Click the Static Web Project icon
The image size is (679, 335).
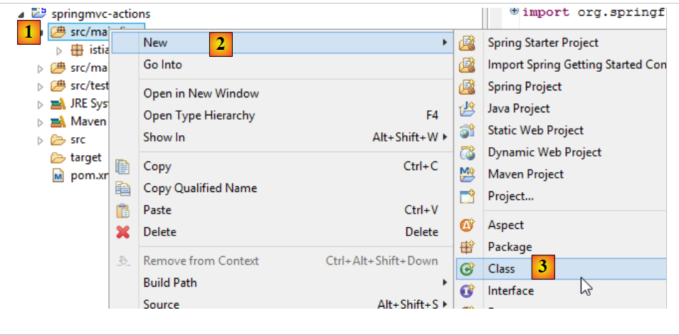pos(467,131)
